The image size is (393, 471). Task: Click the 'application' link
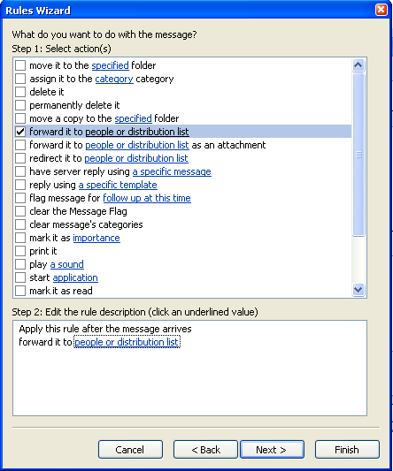(75, 277)
